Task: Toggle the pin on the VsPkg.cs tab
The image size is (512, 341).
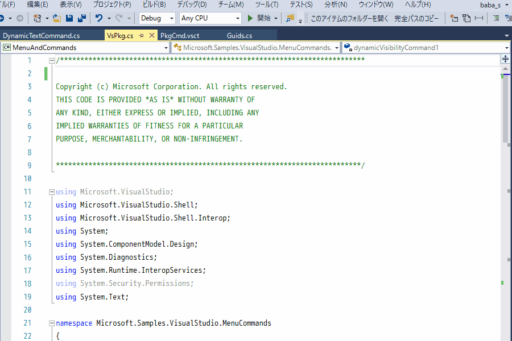Action: coord(142,36)
